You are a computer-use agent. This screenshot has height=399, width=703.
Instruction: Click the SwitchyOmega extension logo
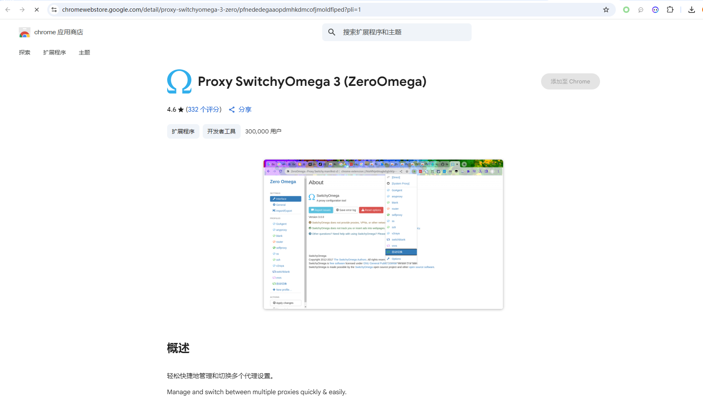point(179,81)
